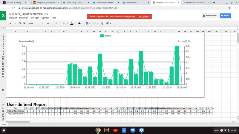Open the merge cells dropdown arrow
Image resolution: width=239 pixels, height=134 pixels.
(97, 23)
